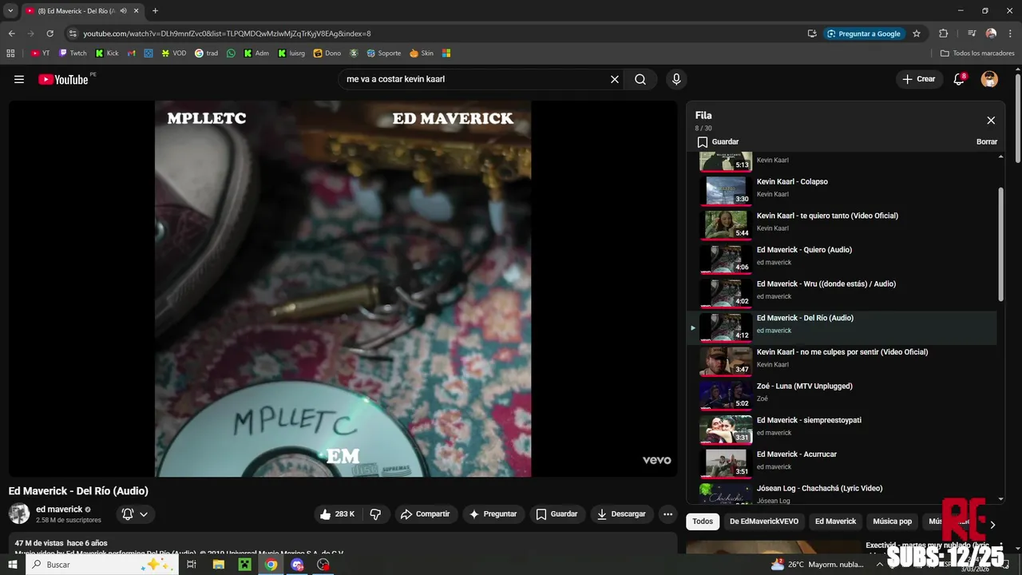
Task: Open the YouTube notifications bell
Action: 960,79
